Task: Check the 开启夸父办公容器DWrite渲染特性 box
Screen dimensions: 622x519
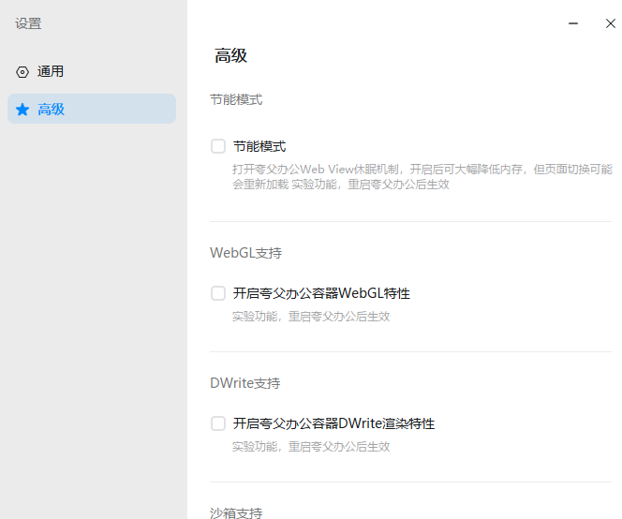Action: [x=218, y=423]
